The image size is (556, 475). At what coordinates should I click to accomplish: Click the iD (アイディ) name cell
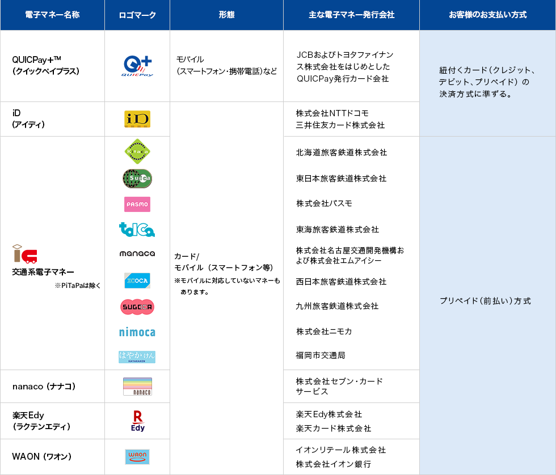coord(52,119)
